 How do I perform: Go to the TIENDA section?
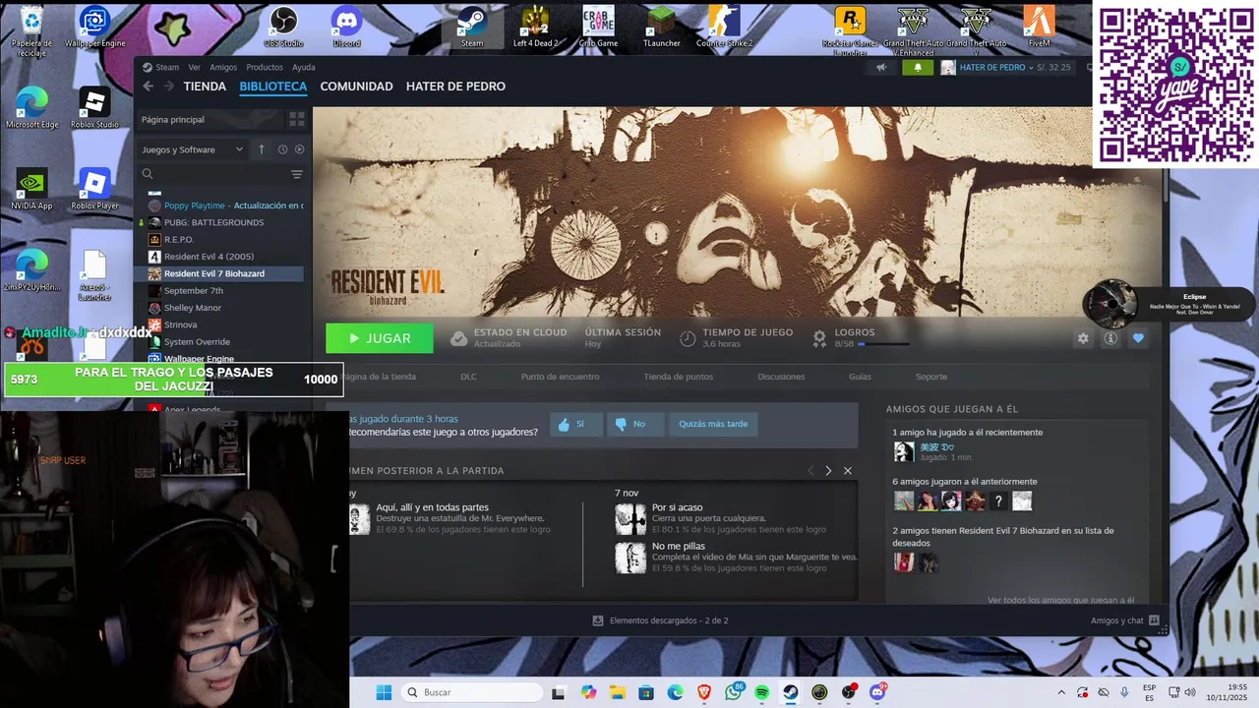205,87
